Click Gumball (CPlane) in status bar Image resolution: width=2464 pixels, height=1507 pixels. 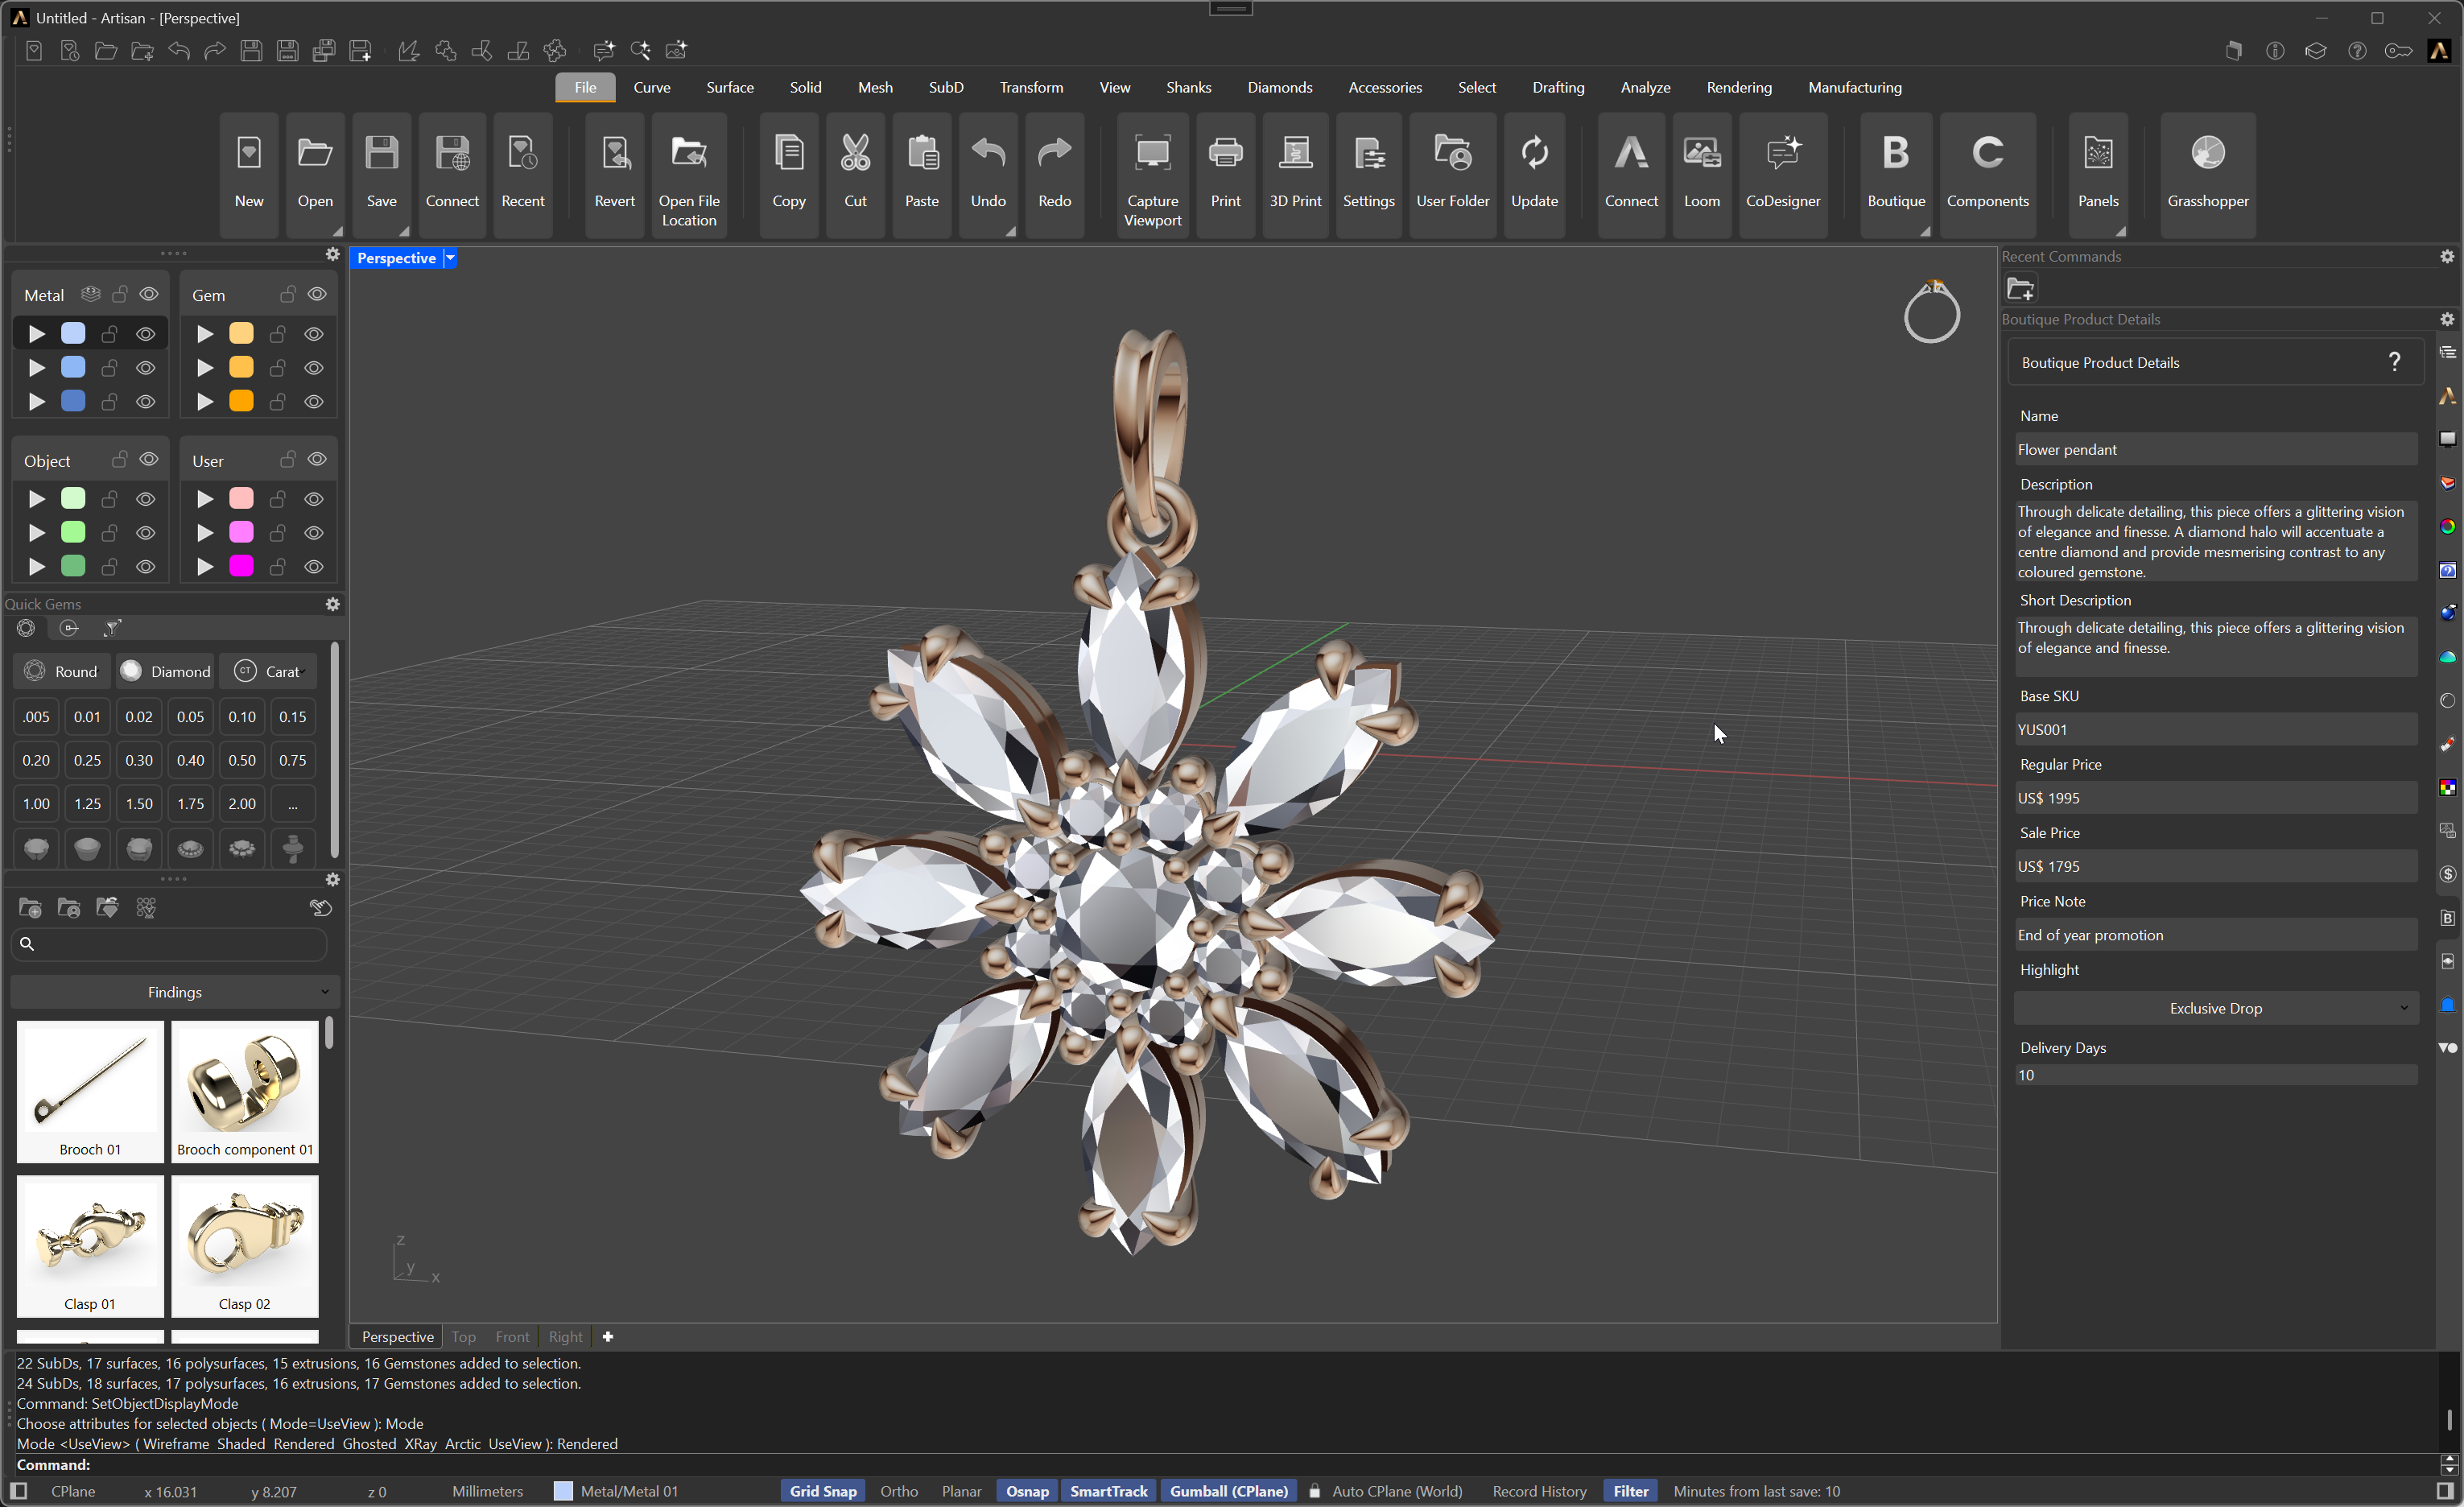tap(1228, 1491)
